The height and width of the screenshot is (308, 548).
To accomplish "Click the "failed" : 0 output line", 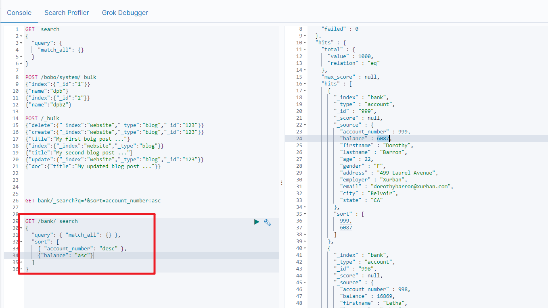I will coord(340,29).
